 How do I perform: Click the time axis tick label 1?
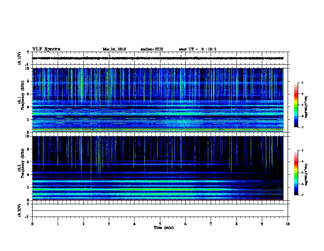click(x=58, y=224)
